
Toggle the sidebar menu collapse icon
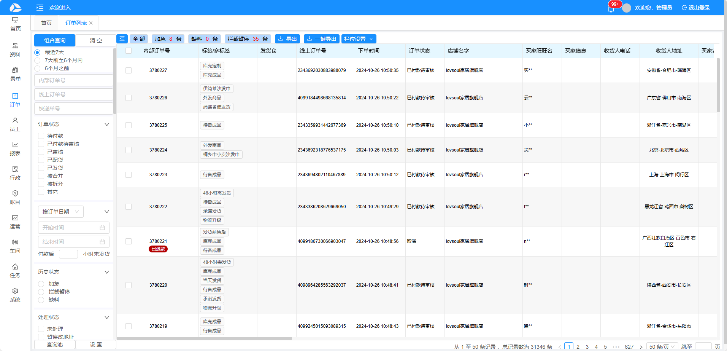pos(40,8)
